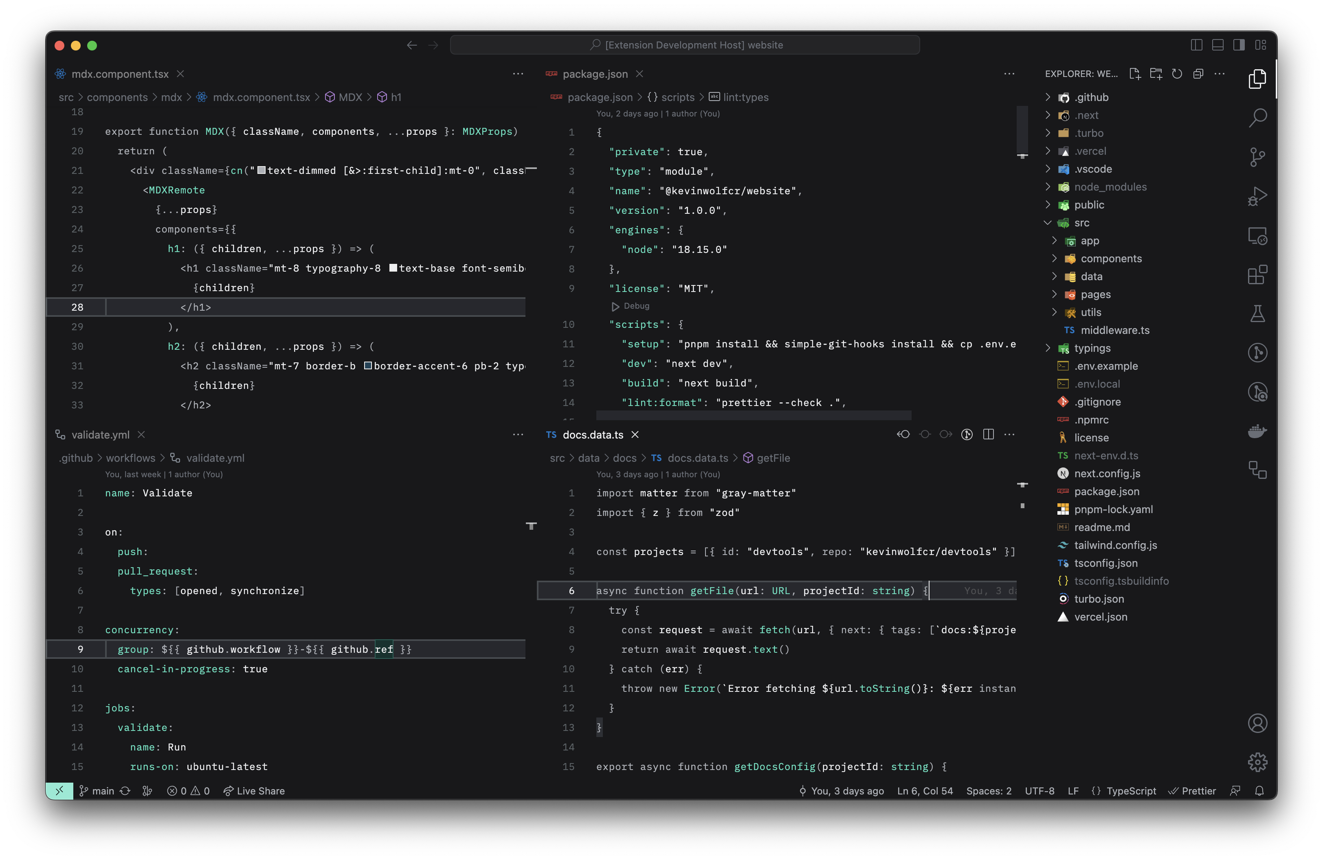Open the Search view in activity bar
This screenshot has height=860, width=1323.
point(1257,118)
